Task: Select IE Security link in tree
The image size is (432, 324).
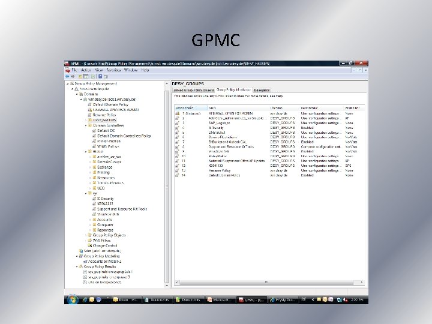Action: [x=106, y=199]
